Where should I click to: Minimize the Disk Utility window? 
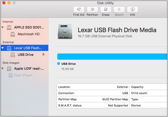[9, 3]
